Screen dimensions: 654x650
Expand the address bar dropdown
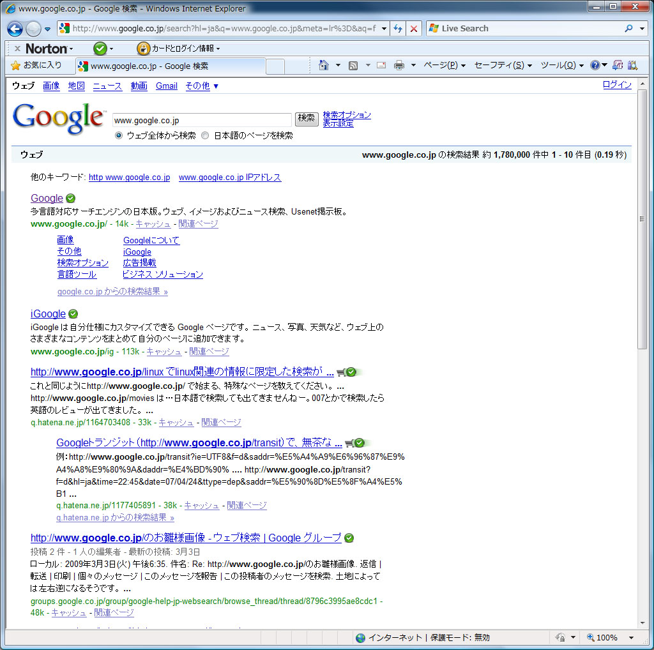[384, 29]
